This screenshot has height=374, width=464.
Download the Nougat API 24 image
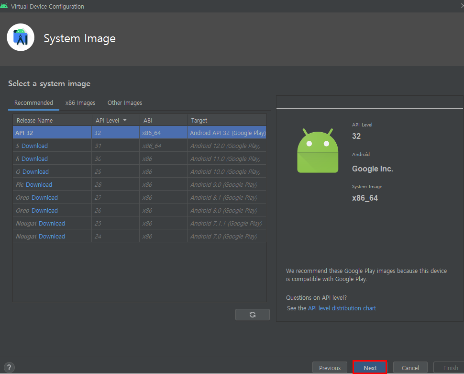52,237
